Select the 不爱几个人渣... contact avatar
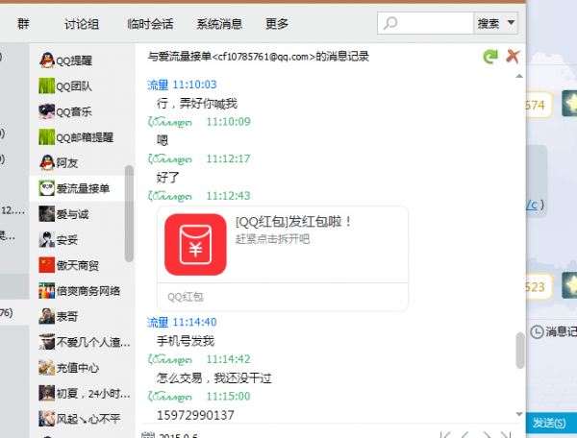 (47, 342)
